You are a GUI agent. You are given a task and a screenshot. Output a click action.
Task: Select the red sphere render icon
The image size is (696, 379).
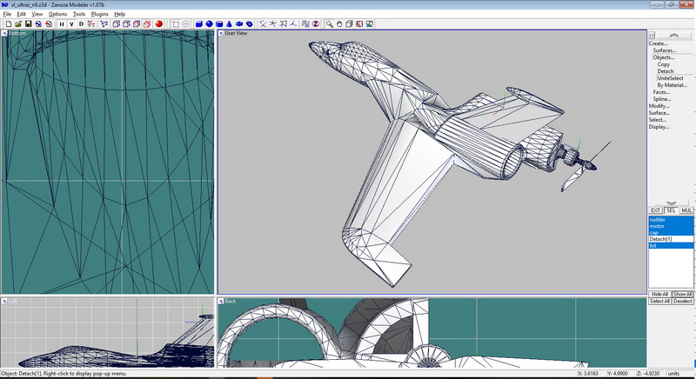pos(159,23)
